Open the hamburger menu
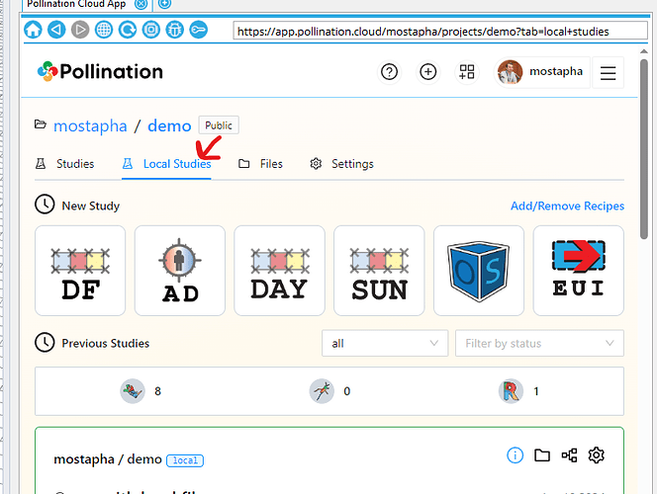 (608, 73)
